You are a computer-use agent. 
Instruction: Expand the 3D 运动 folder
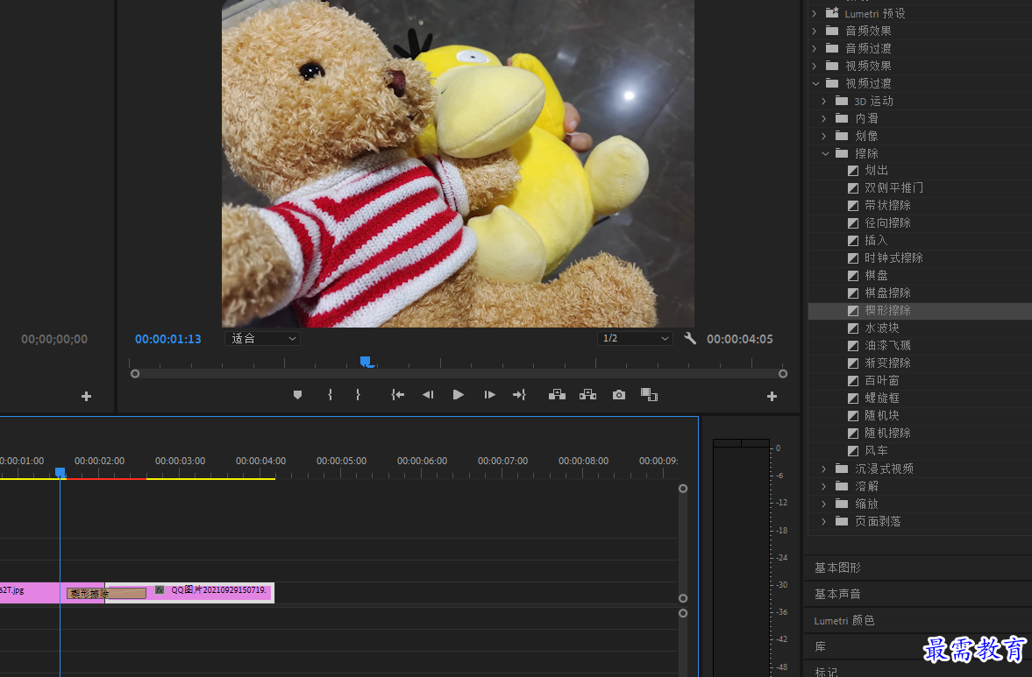click(824, 102)
